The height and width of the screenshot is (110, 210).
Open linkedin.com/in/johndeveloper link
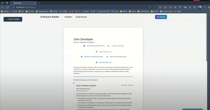(x=94, y=57)
